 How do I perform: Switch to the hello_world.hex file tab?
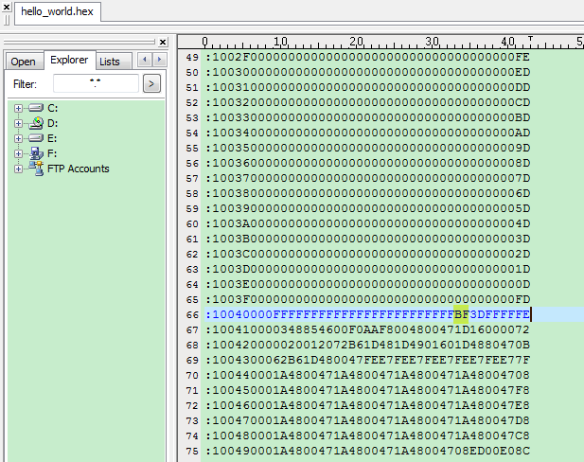tap(58, 11)
